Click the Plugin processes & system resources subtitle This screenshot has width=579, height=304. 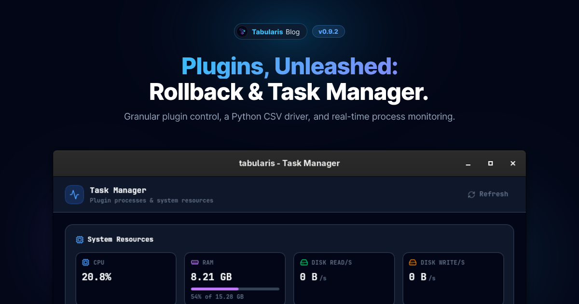[x=152, y=200]
